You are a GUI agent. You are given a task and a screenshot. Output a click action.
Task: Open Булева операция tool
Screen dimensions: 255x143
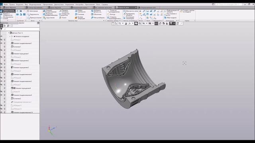click(80, 17)
